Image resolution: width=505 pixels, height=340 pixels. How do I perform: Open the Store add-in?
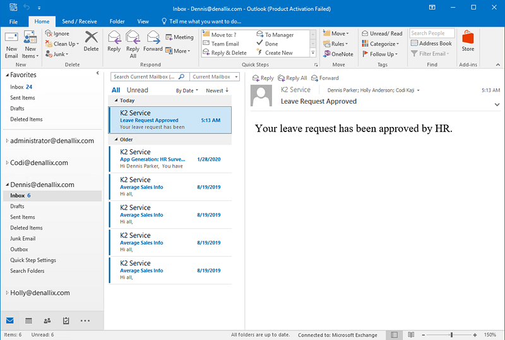(468, 41)
